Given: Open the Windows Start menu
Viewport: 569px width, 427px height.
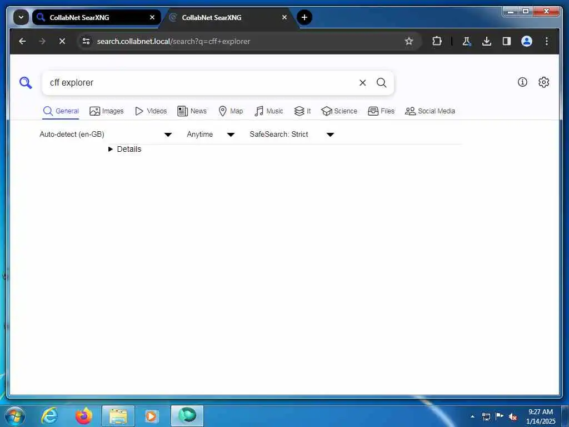Looking at the screenshot, I should pos(15,416).
